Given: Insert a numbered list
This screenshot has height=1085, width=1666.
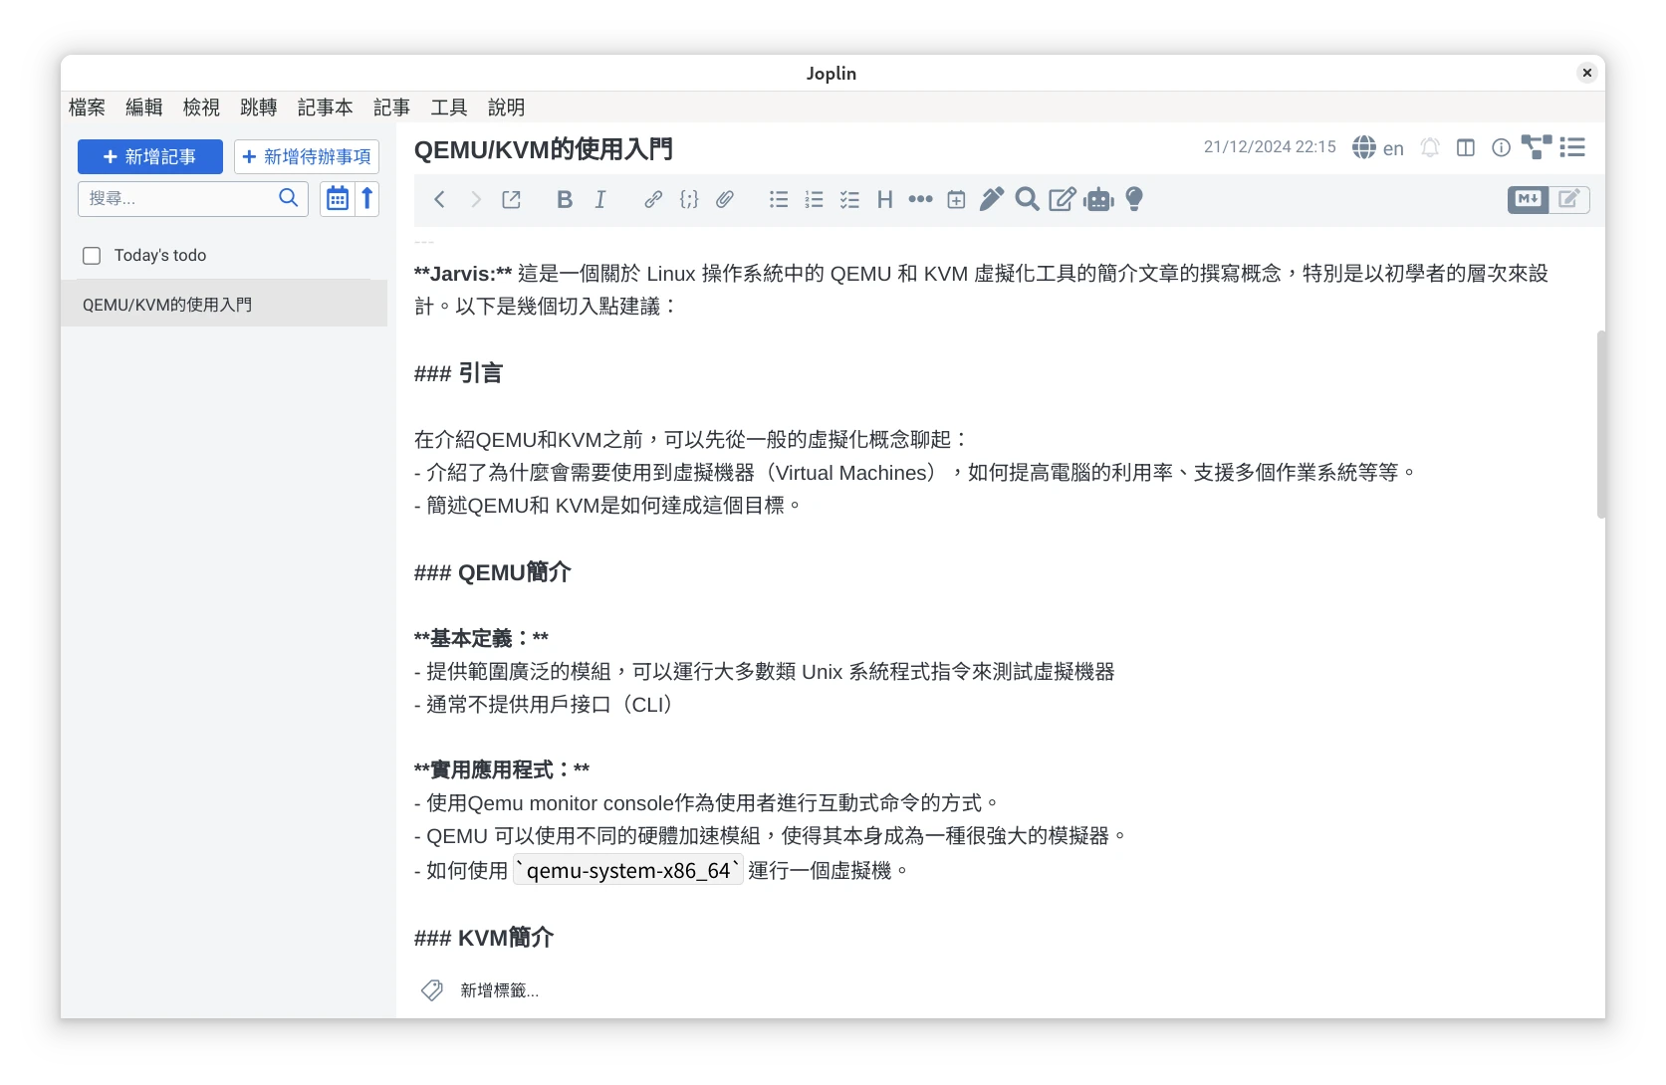Looking at the screenshot, I should tap(814, 199).
